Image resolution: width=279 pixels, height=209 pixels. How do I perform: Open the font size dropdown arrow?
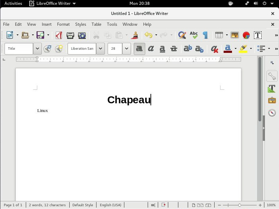point(126,49)
